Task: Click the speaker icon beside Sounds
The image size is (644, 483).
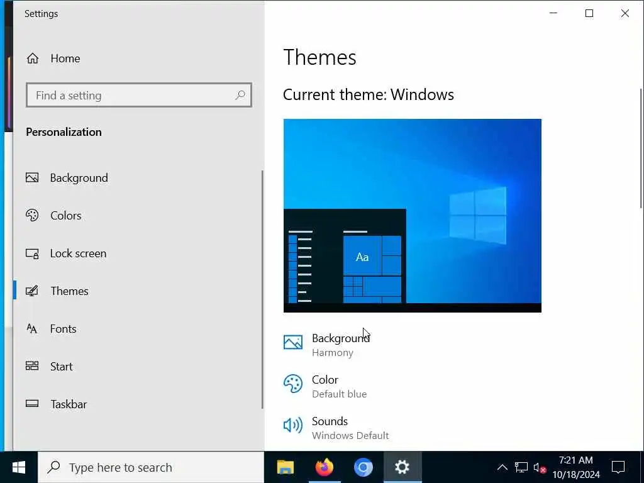Action: (x=293, y=425)
